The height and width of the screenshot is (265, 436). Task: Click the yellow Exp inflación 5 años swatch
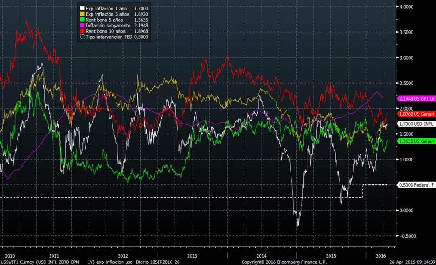pyautogui.click(x=82, y=14)
